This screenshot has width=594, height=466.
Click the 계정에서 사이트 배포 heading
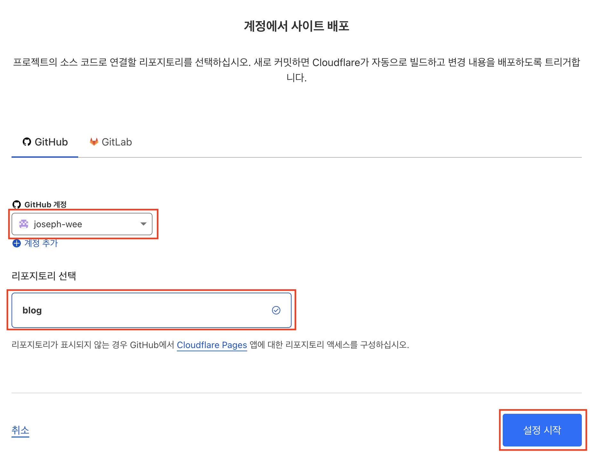pos(297,26)
